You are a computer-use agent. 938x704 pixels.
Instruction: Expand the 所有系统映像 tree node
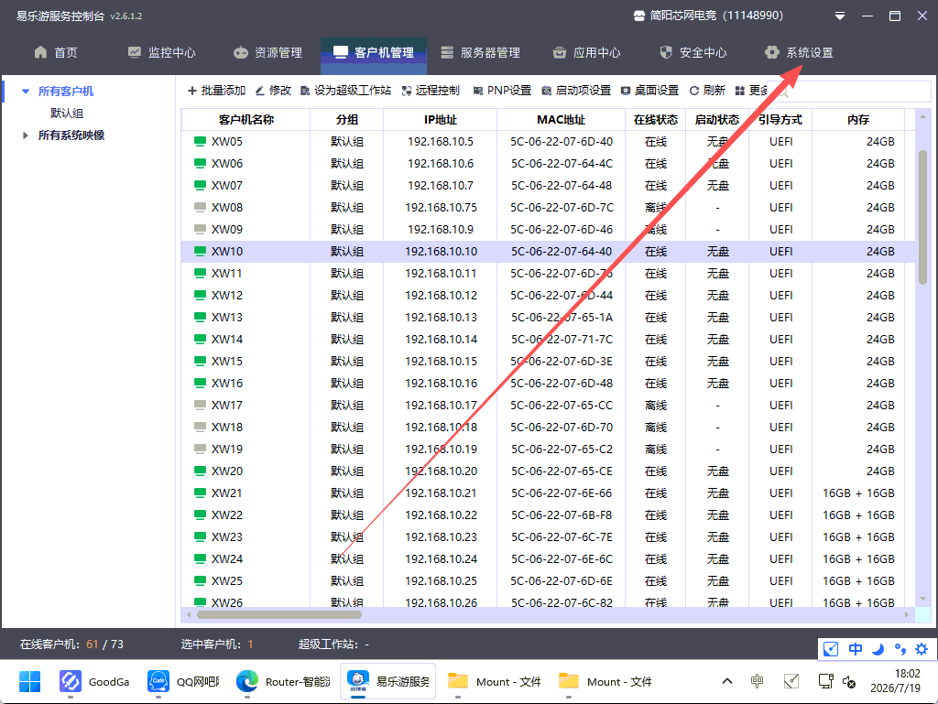point(25,135)
